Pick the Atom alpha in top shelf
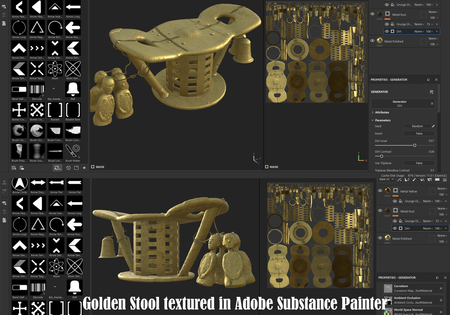This screenshot has width=450, height=315. pos(55,69)
